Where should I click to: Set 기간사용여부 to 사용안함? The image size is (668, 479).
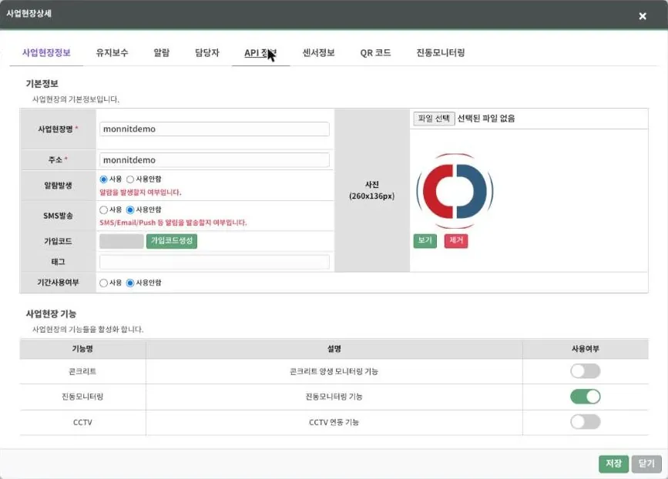click(130, 283)
